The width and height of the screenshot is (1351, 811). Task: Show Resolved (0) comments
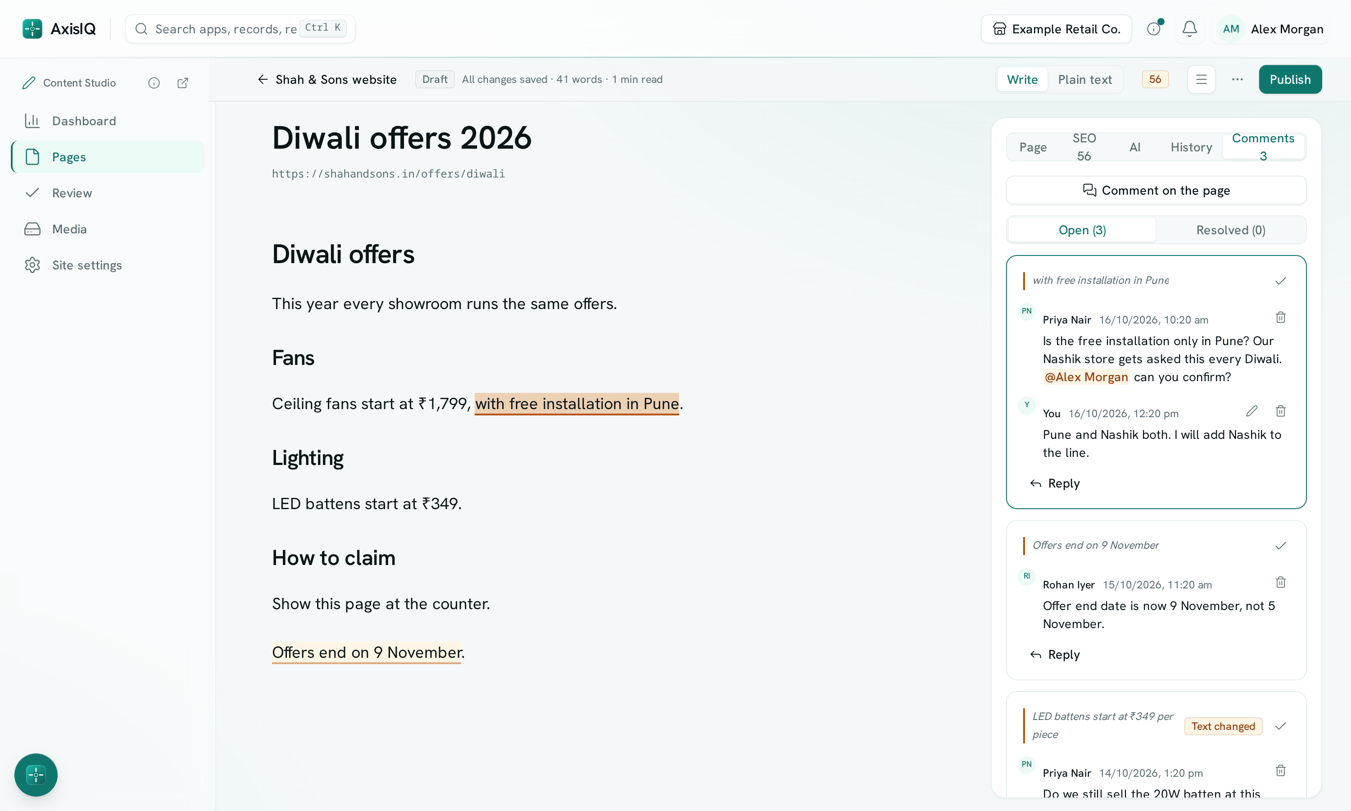tap(1230, 230)
